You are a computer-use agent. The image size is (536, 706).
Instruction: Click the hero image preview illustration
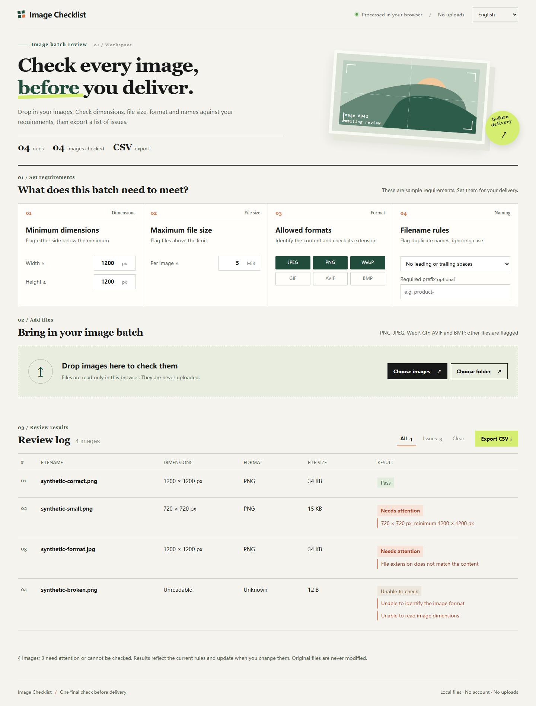pos(409,97)
